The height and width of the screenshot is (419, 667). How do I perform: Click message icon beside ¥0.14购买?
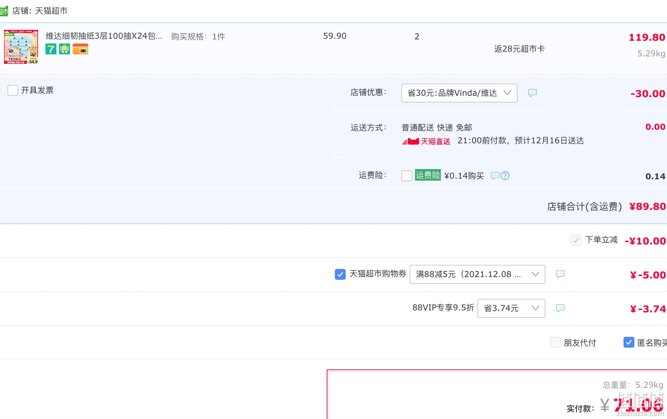pyautogui.click(x=495, y=176)
